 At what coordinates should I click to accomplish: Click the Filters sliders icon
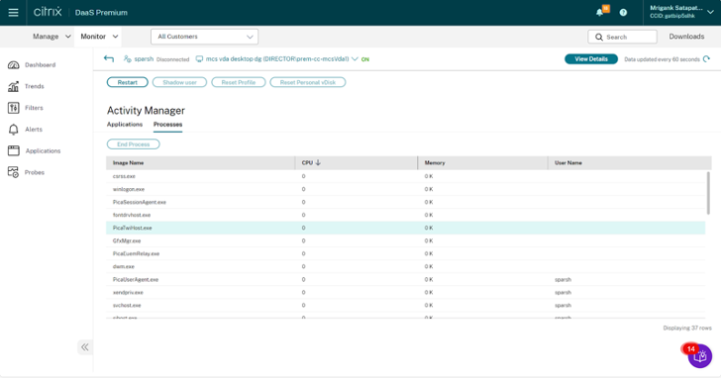[13, 108]
